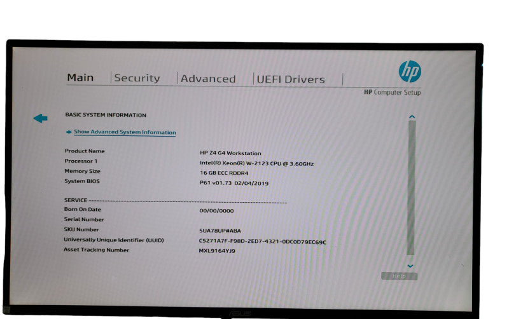Select the HP Z4 G4 Workstation value
509x319 pixels.
coord(230,153)
